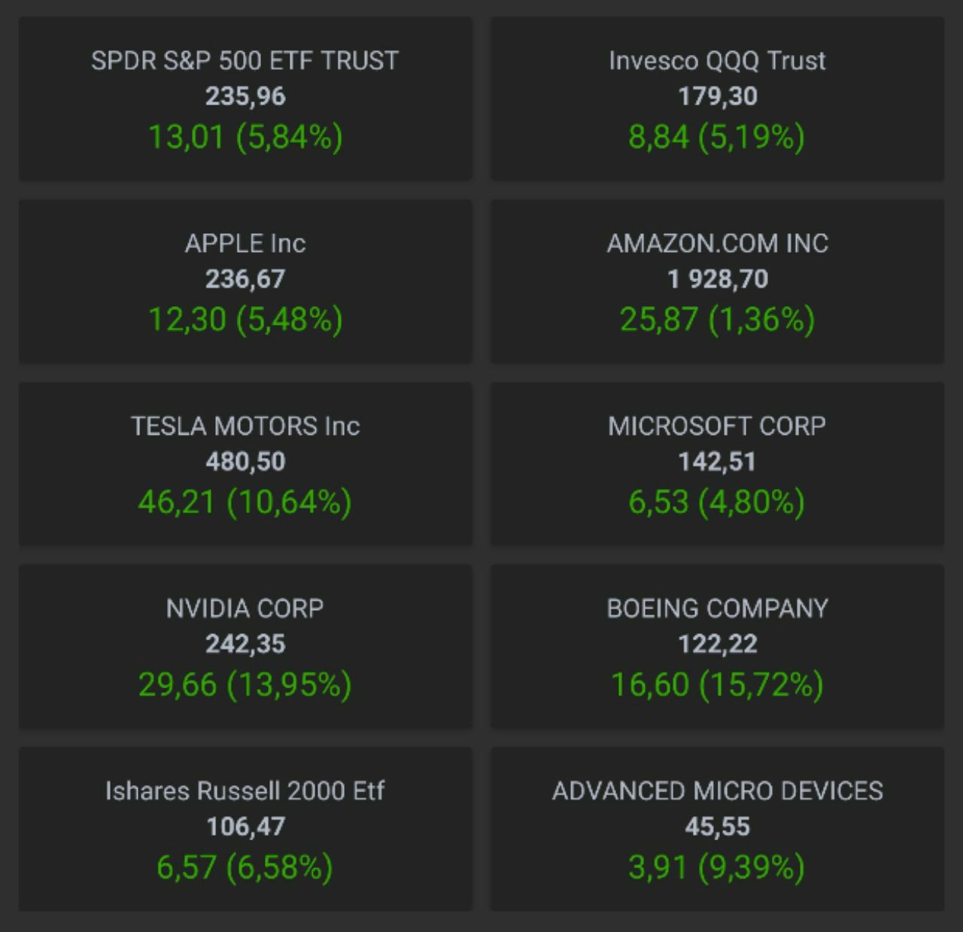Viewport: 963px width, 932px height.
Task: Select the AMAZON.COM INC tile
Action: point(717,281)
